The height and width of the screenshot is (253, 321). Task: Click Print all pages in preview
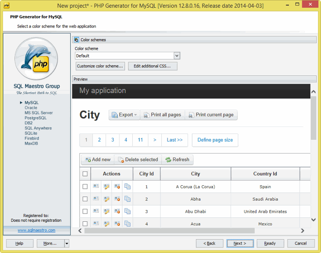163,115
